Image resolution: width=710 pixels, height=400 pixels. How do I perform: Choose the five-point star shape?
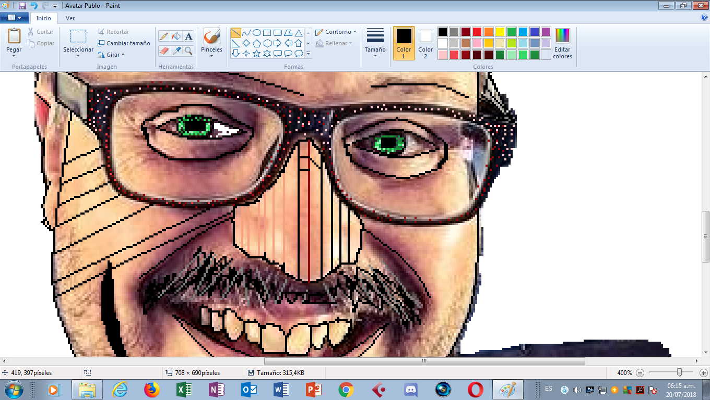pos(256,53)
